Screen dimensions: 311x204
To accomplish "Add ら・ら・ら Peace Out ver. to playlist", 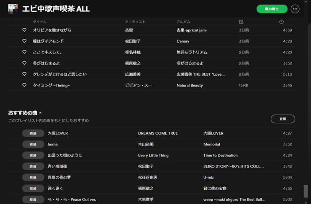I will (33, 199).
